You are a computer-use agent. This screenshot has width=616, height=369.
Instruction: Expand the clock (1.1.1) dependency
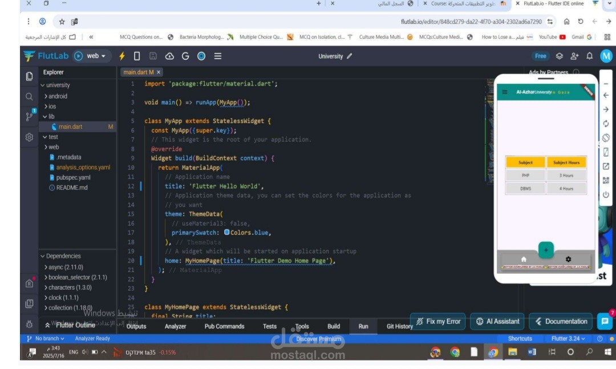tap(61, 298)
